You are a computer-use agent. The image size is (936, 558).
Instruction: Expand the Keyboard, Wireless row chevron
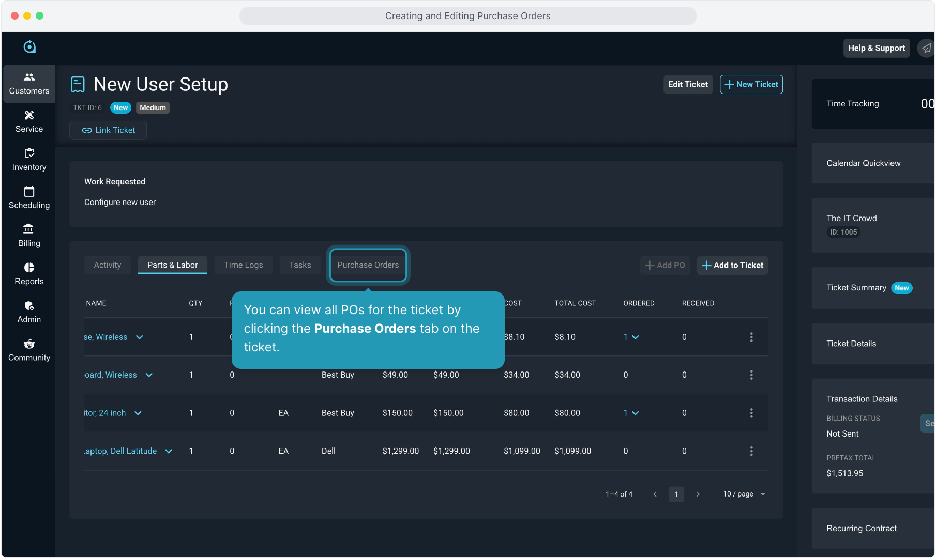coord(149,375)
